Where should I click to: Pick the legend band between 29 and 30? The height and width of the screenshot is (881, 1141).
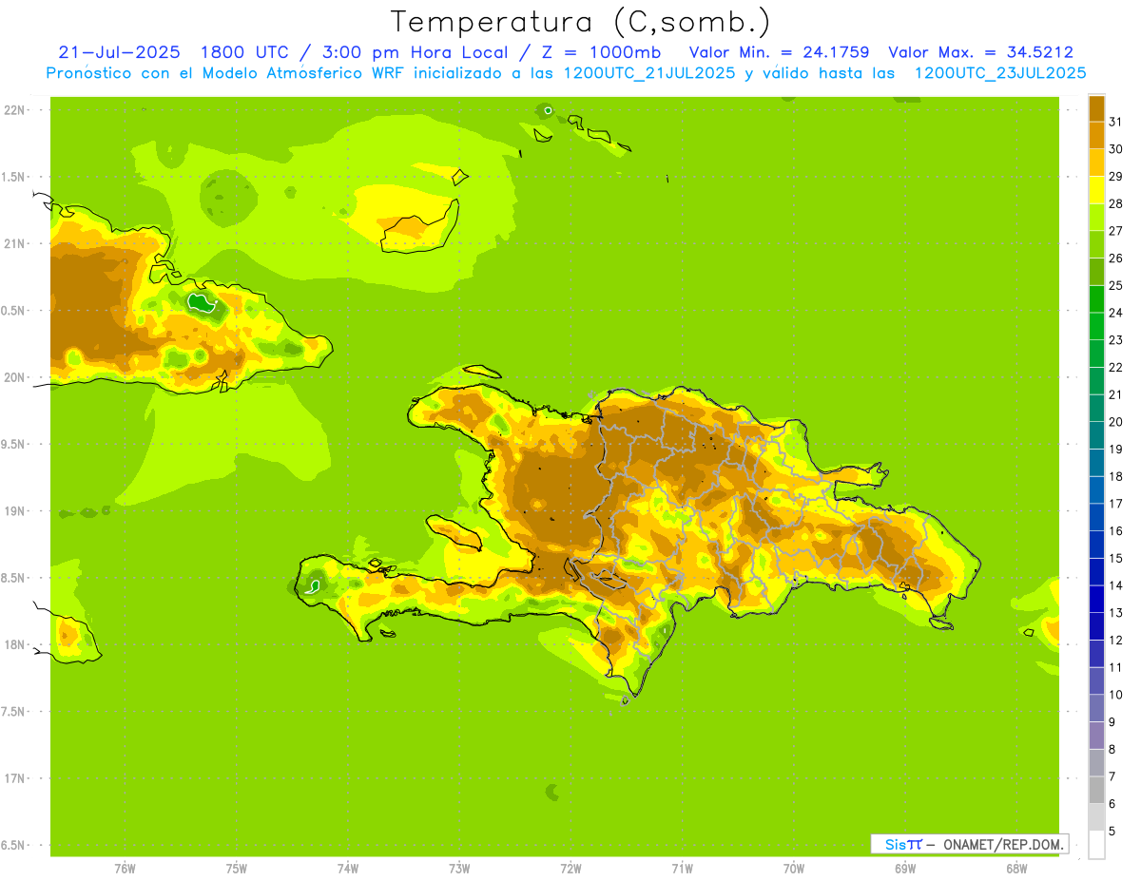(x=1096, y=163)
